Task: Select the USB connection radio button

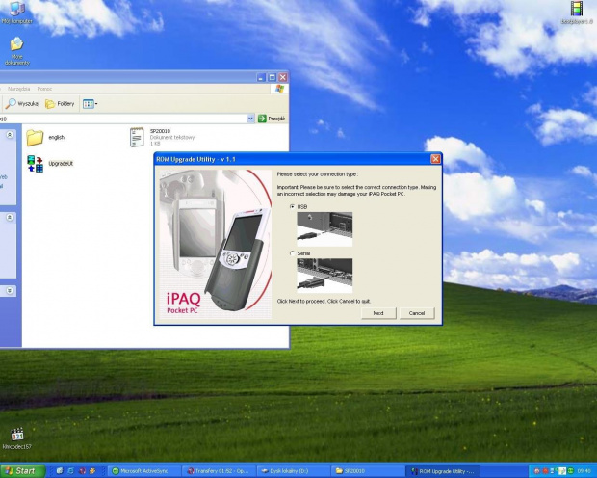Action: 293,207
